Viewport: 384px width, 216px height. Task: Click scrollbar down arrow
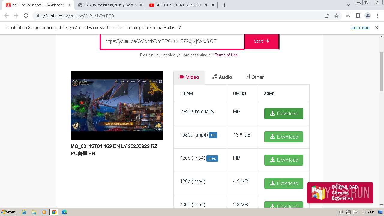tap(382, 205)
